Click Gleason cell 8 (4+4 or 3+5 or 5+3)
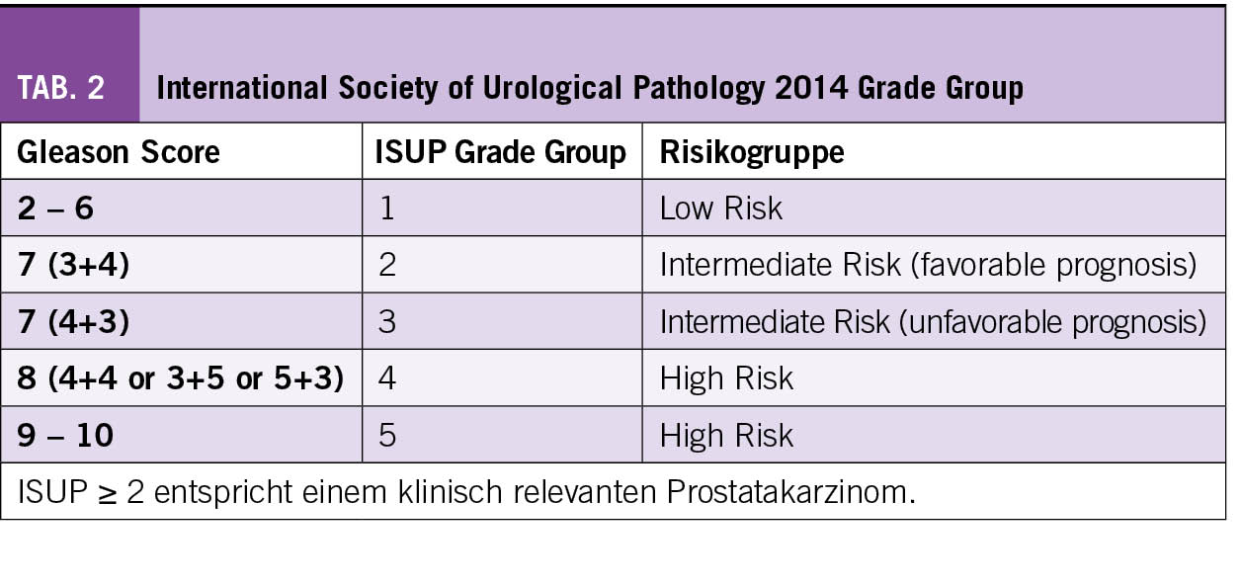This screenshot has width=1241, height=586. point(181,377)
